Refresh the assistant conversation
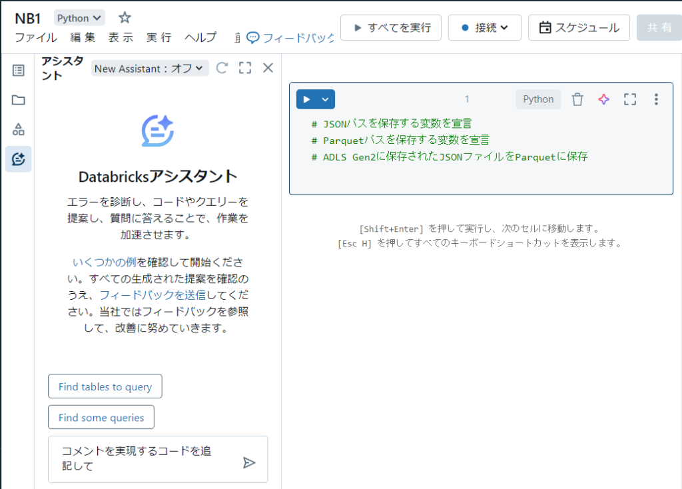The image size is (682, 489). [222, 68]
